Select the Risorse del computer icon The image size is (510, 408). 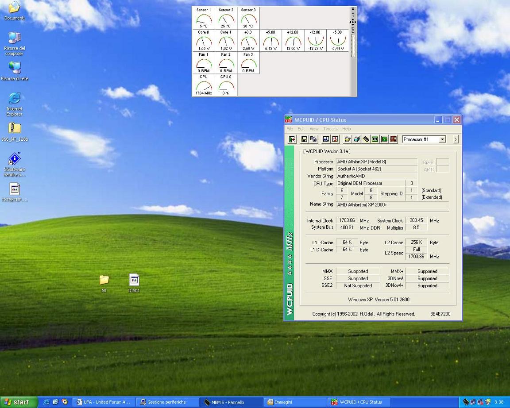coord(14,43)
